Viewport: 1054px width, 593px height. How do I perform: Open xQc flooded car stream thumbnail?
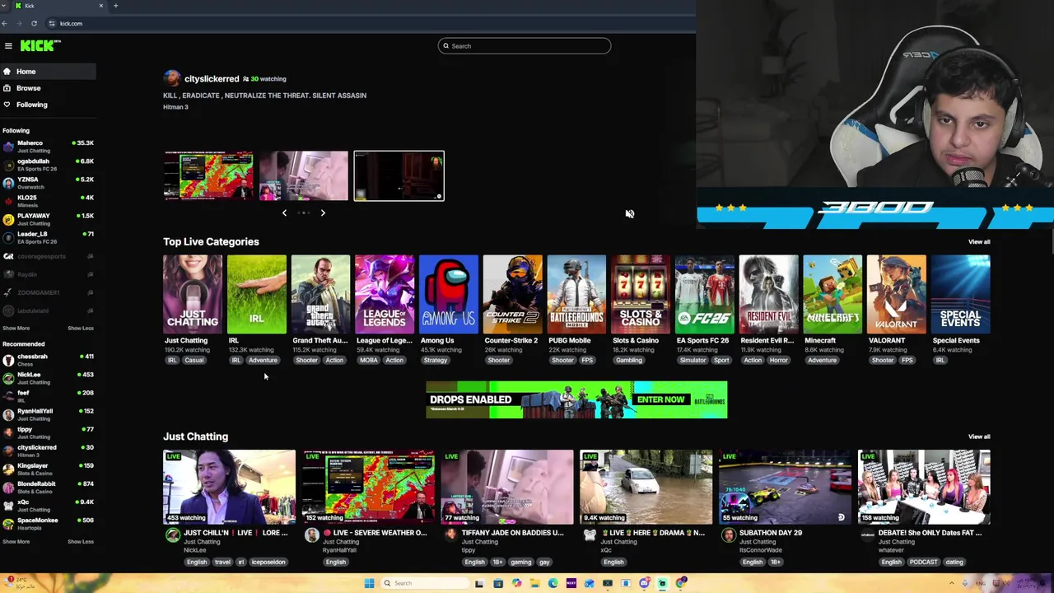click(646, 487)
